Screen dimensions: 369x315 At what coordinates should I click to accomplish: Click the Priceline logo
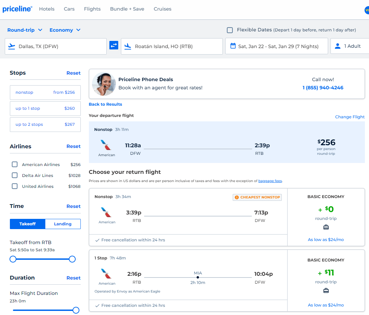click(17, 9)
